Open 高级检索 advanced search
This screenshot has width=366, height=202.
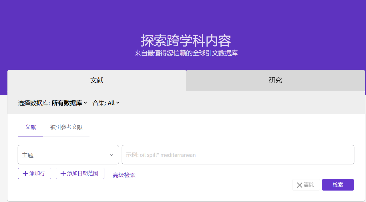click(124, 175)
